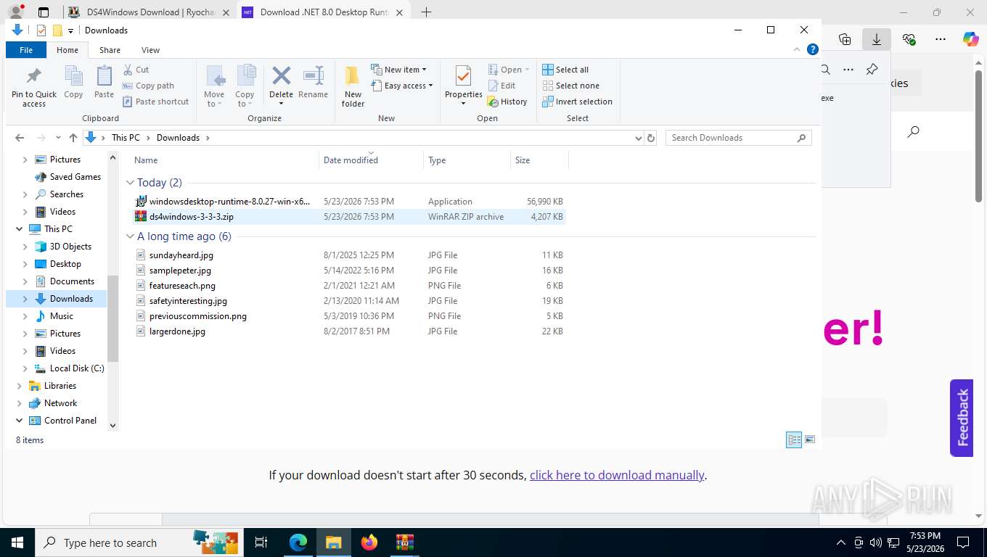Select Documents in navigation tree

coord(72,281)
